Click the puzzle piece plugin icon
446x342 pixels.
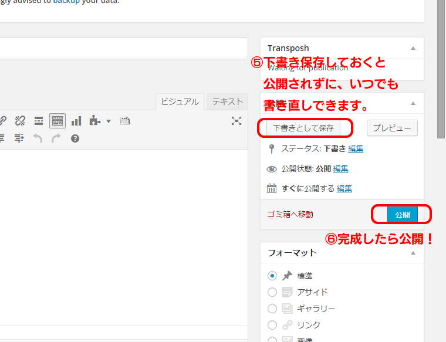click(94, 121)
